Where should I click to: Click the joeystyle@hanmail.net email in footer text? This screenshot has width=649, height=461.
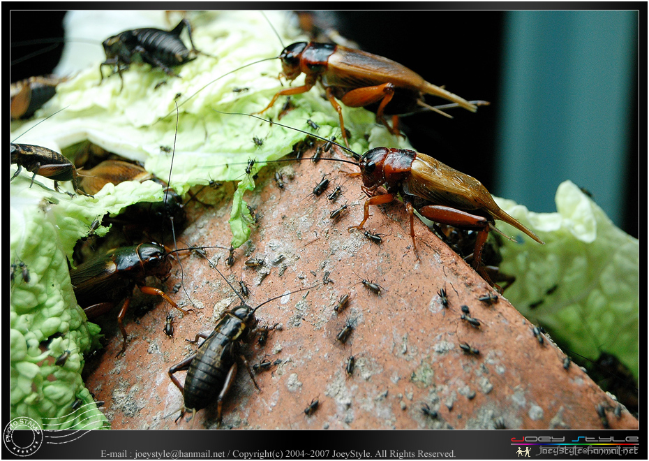coord(179,454)
